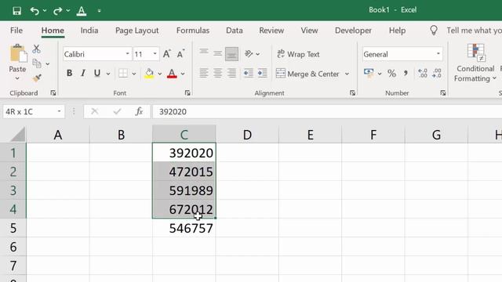Open the Review tab
Image resolution: width=502 pixels, height=282 pixels.
(271, 31)
